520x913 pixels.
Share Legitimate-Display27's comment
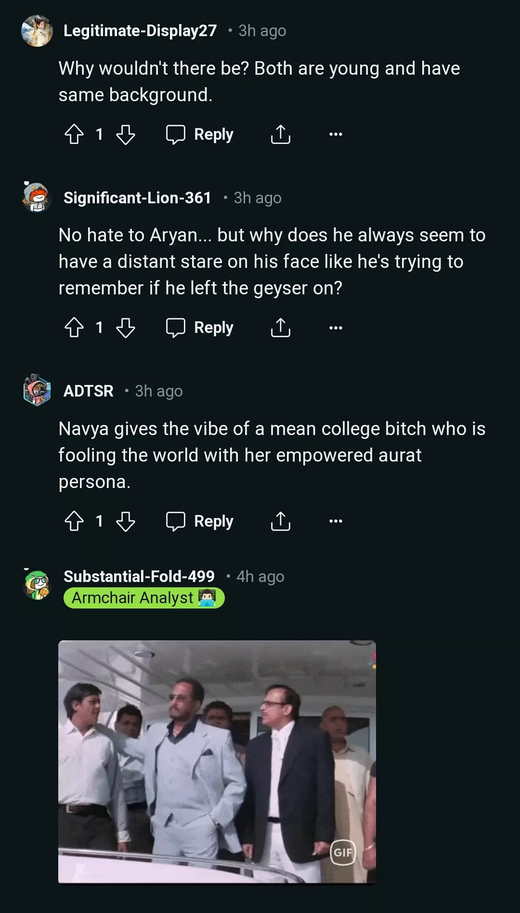coord(281,134)
